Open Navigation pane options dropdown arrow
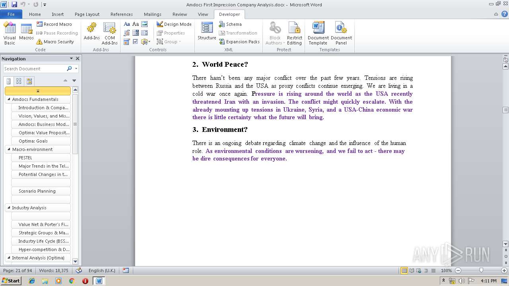Viewport: 509px width, 286px height. tap(71, 58)
